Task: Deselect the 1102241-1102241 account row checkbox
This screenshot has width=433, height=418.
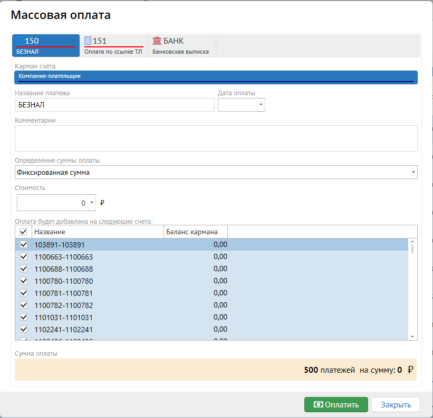Action: click(23, 329)
